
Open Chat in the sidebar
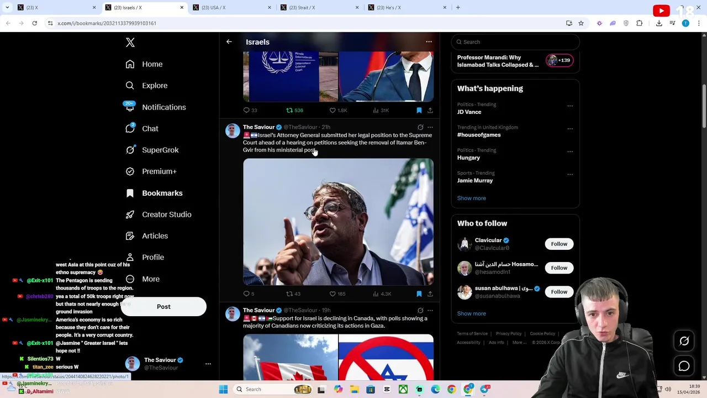142,128
